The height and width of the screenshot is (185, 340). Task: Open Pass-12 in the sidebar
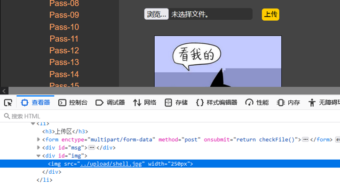[64, 50]
